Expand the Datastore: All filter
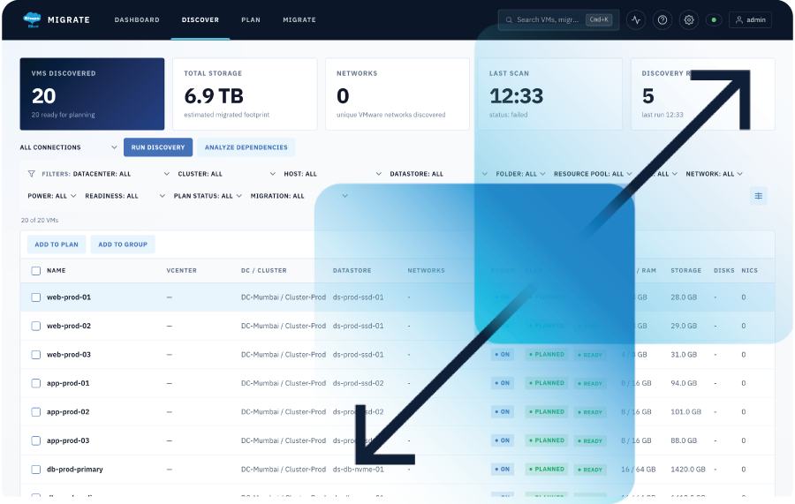795x504 pixels. (x=438, y=174)
